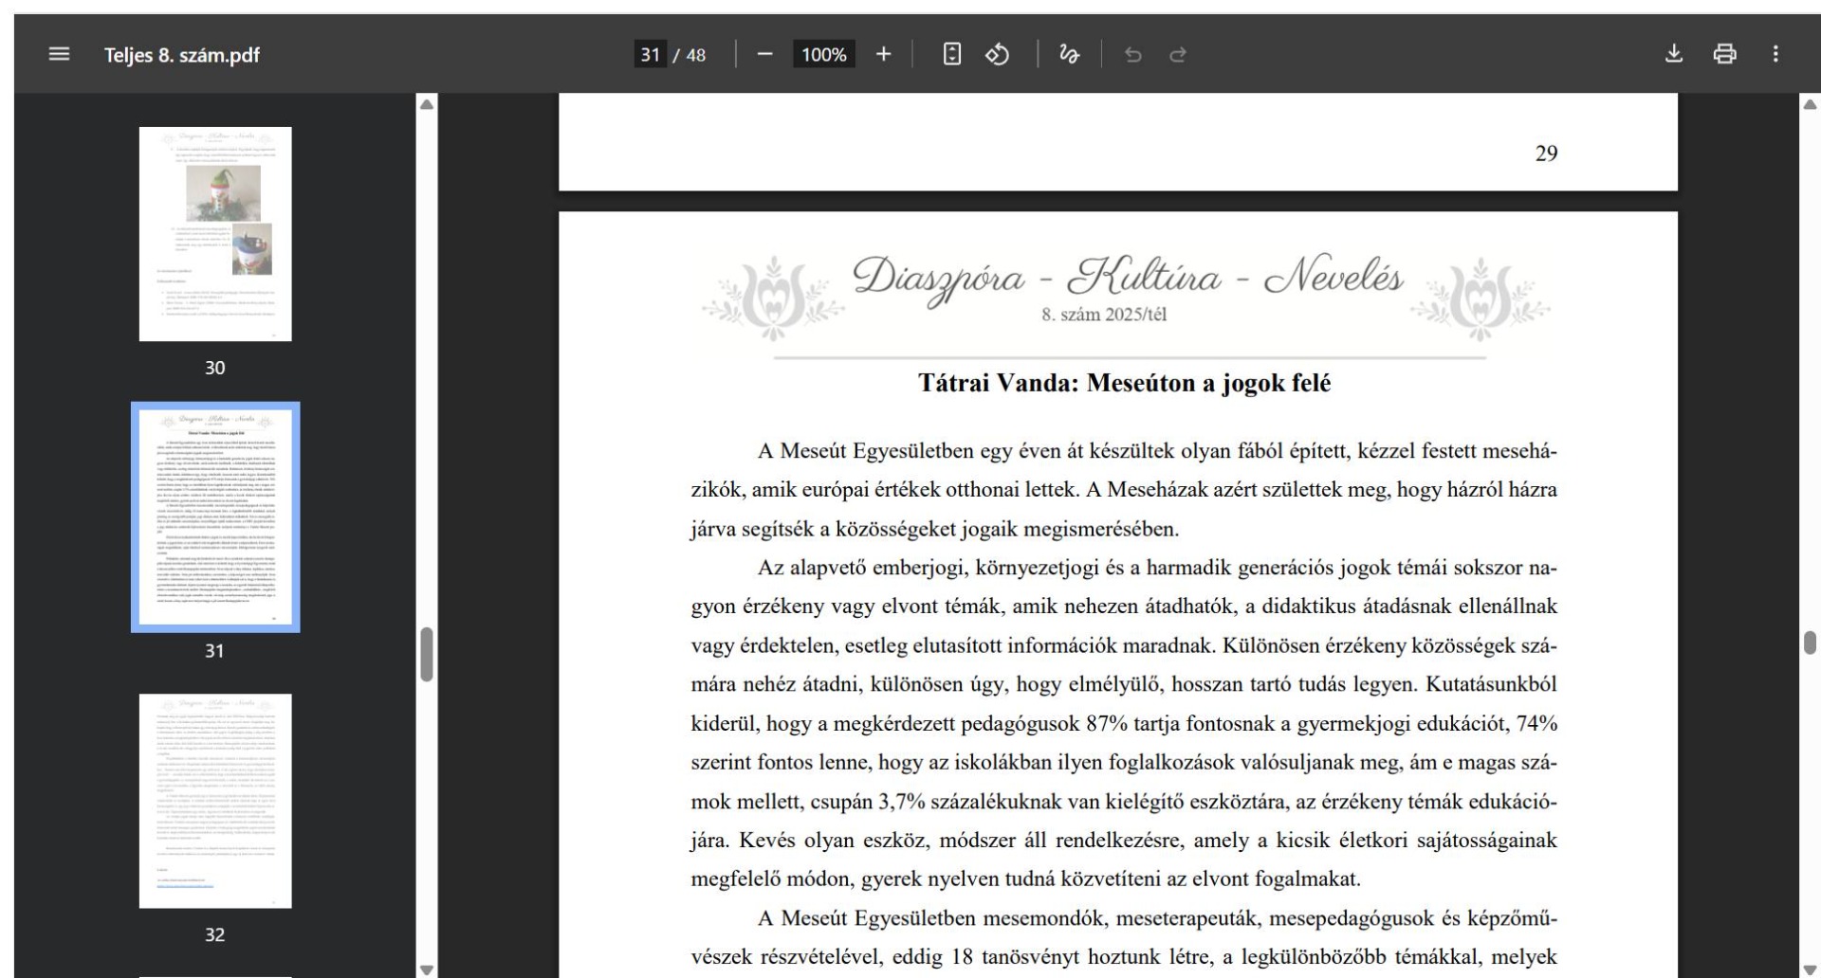Click the 100% zoom level field

tap(823, 54)
